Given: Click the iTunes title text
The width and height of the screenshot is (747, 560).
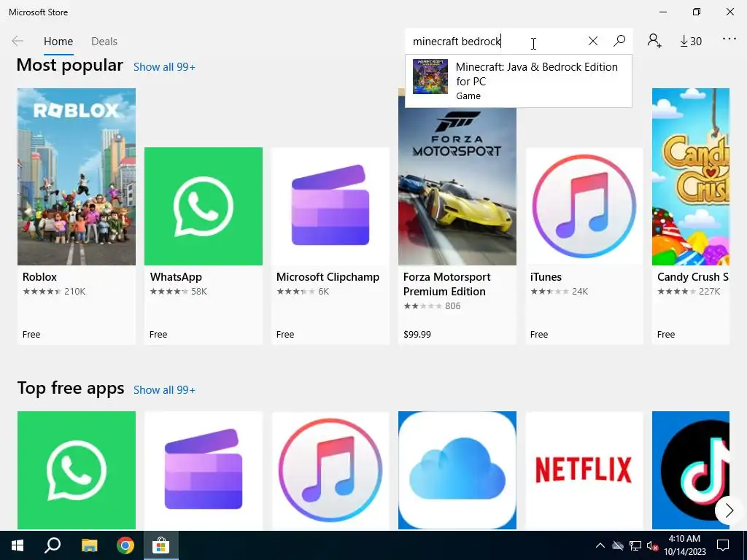Looking at the screenshot, I should tap(546, 277).
